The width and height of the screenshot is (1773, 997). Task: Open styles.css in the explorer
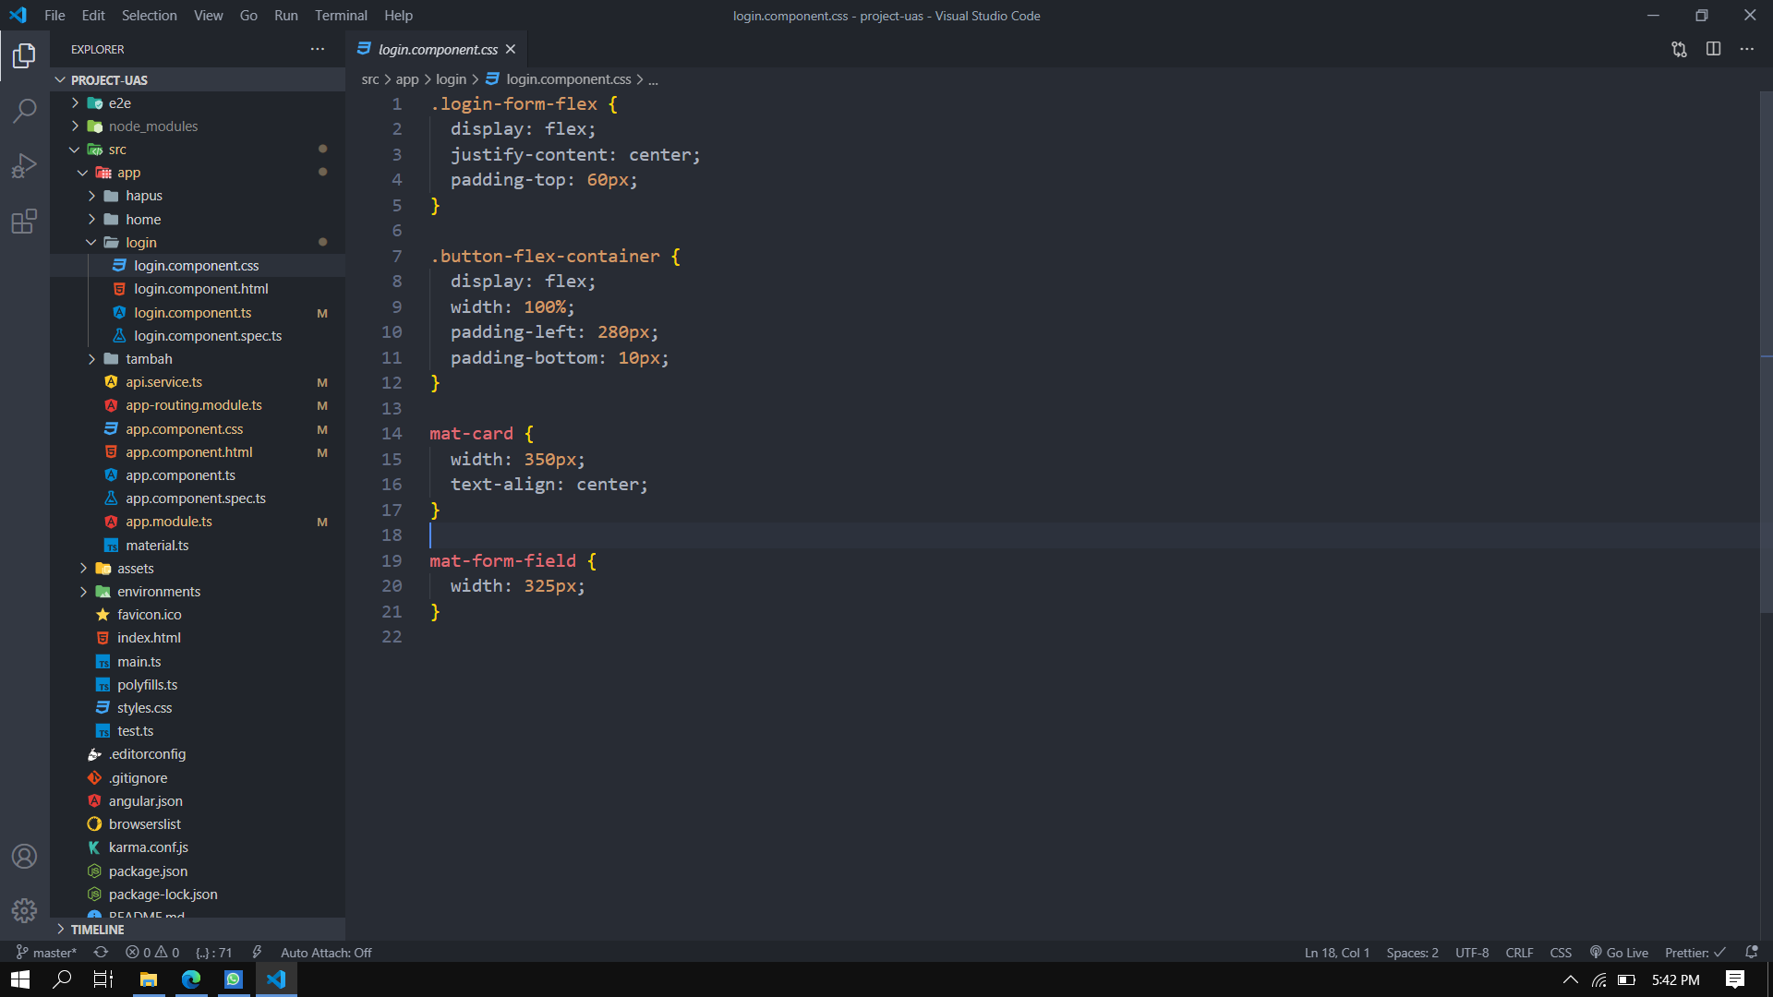click(x=198, y=707)
